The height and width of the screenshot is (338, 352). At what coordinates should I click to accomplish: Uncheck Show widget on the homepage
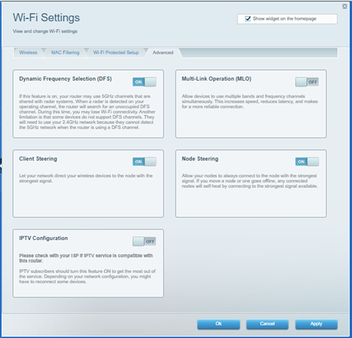(x=247, y=18)
